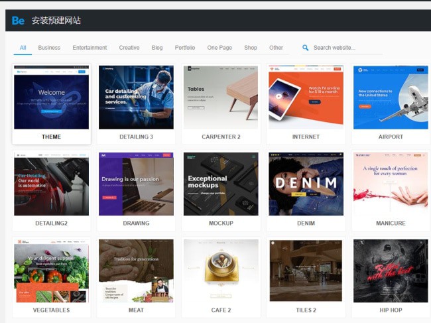Click the AIRPORT label
Viewport: 431px width, 323px height.
(x=391, y=137)
